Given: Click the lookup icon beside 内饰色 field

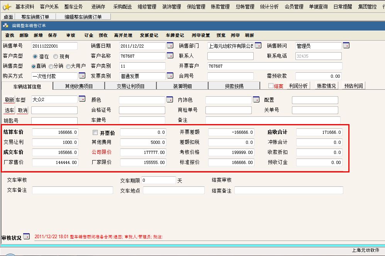Looking at the screenshot, I should [x=256, y=100].
